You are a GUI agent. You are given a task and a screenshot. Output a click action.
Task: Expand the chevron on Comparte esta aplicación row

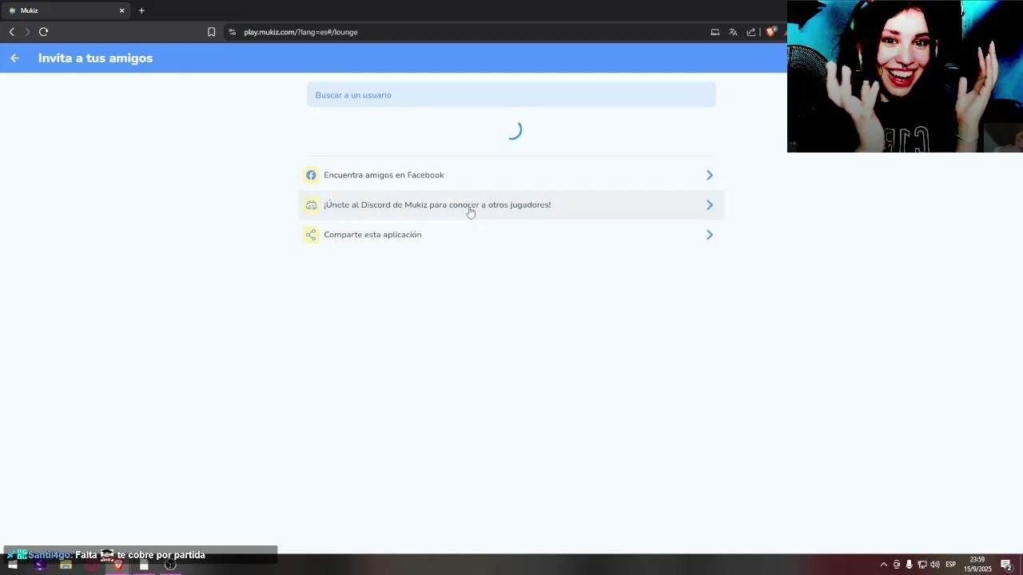click(709, 235)
